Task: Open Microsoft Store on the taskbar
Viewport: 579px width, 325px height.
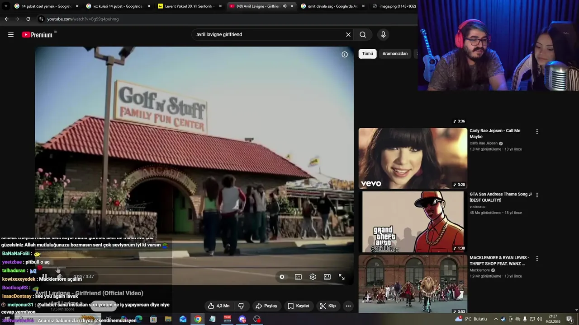Action: pos(153,319)
